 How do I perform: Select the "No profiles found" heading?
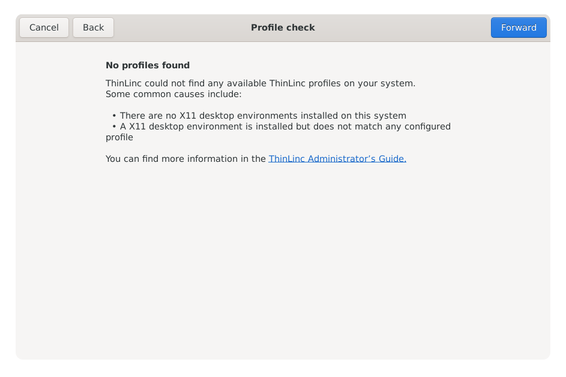coord(148,65)
